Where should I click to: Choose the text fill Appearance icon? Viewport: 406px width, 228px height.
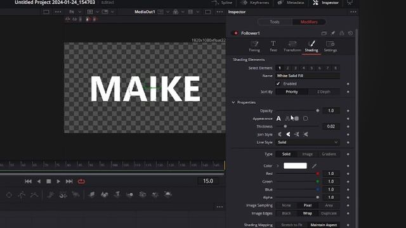tap(278, 118)
